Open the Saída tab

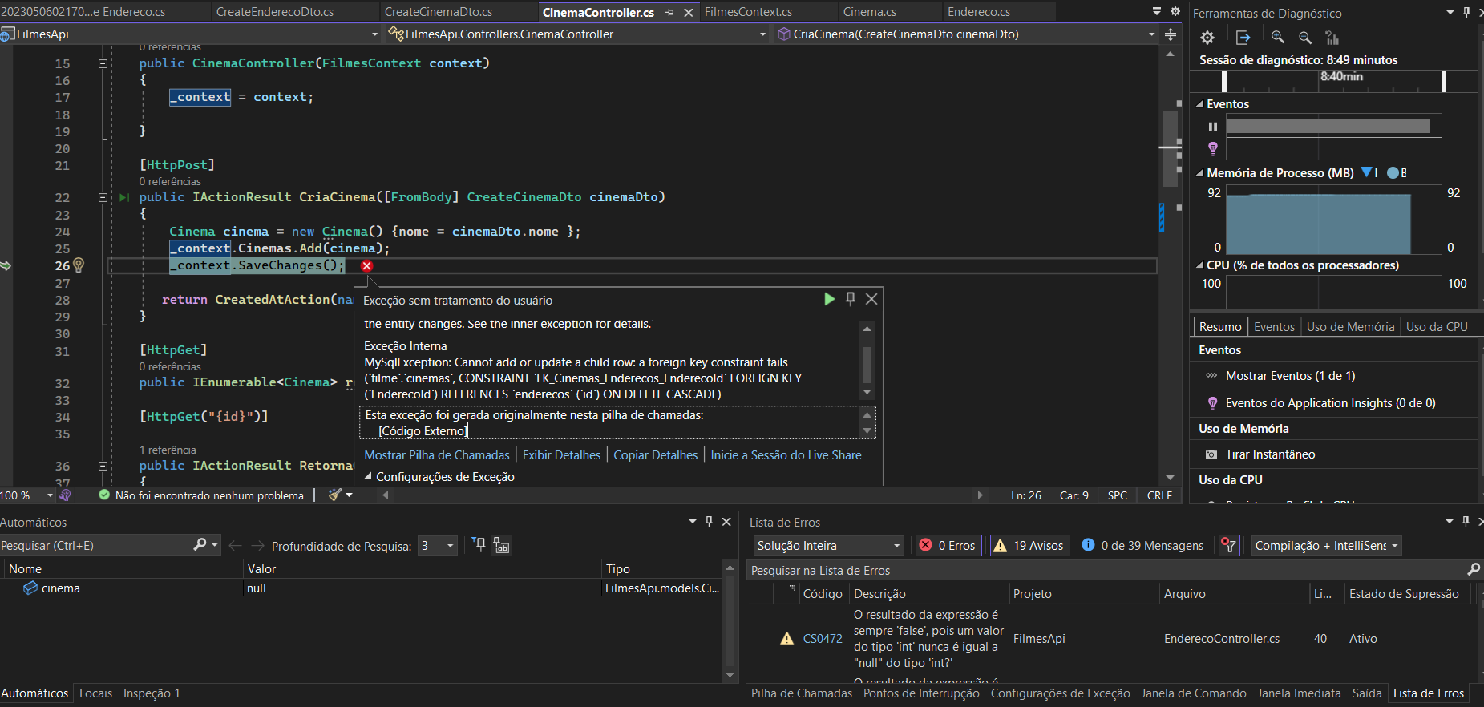[1366, 693]
